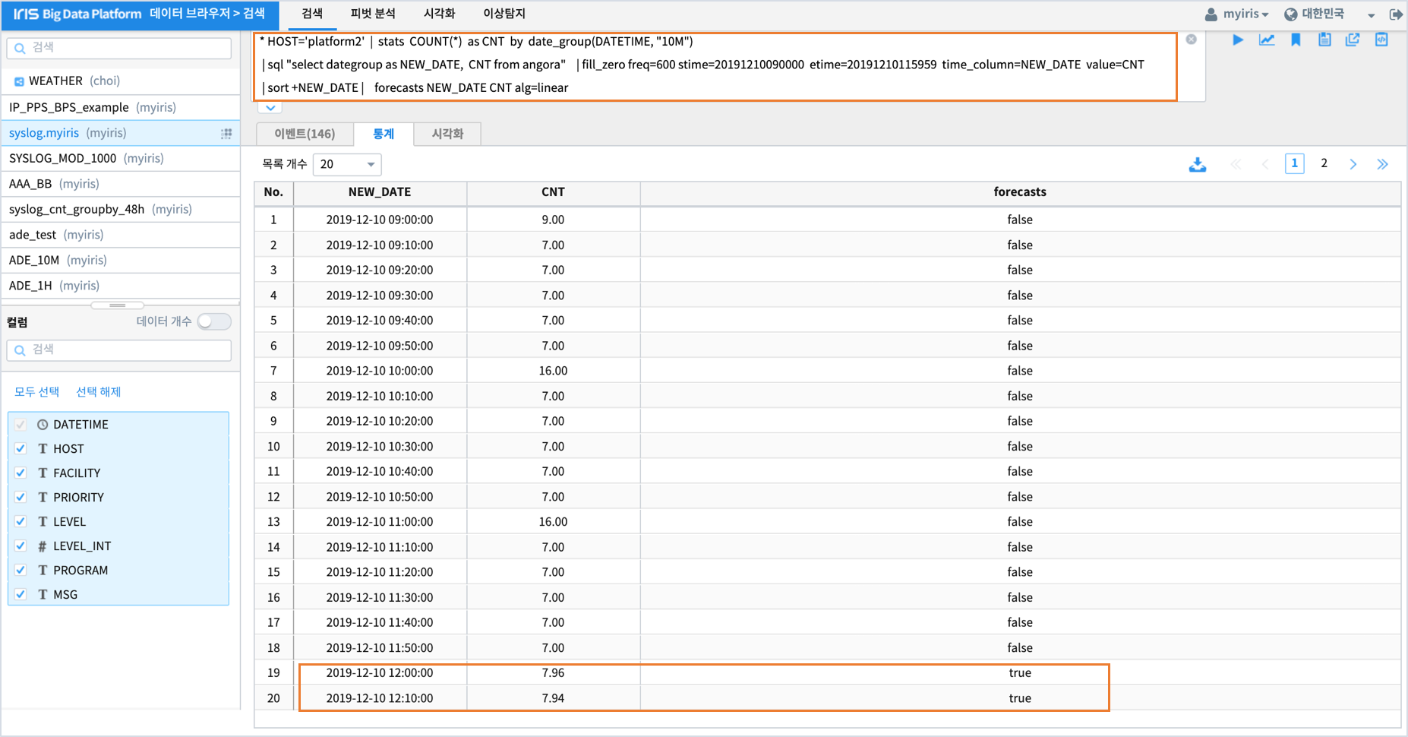Expand the query editor chevron below box
The width and height of the screenshot is (1408, 737).
click(x=270, y=108)
